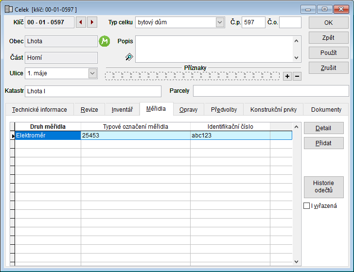354x272 pixels.
Task: Click into the Parcely input field
Action: pos(270,91)
